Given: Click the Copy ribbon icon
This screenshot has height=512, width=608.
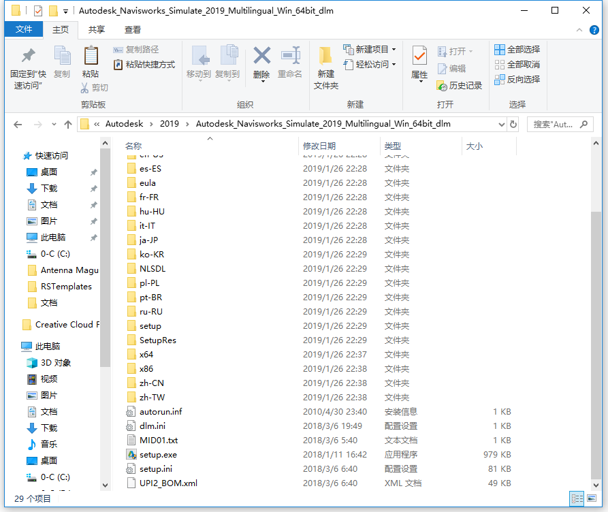Looking at the screenshot, I should (62, 62).
